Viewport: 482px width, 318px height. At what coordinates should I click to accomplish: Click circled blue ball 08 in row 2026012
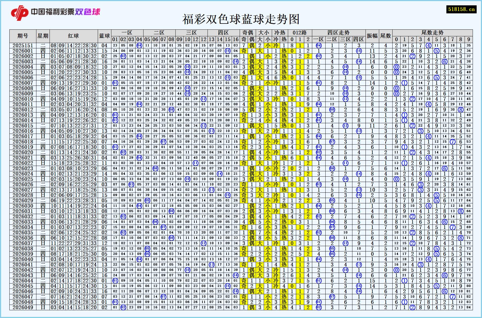click(x=171, y=110)
